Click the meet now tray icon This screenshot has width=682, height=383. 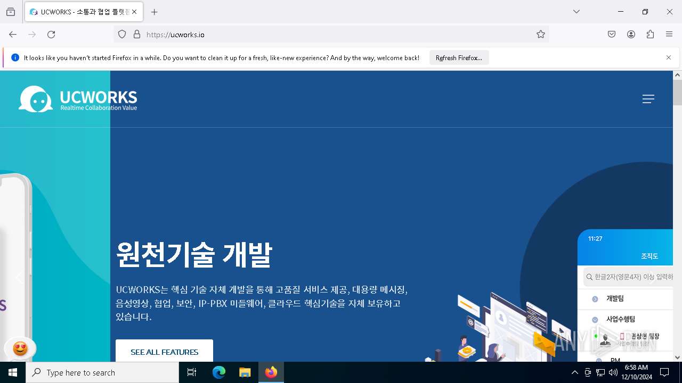588,372
